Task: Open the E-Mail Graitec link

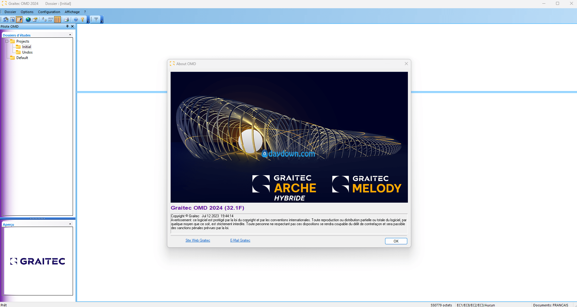Action: 240,240
